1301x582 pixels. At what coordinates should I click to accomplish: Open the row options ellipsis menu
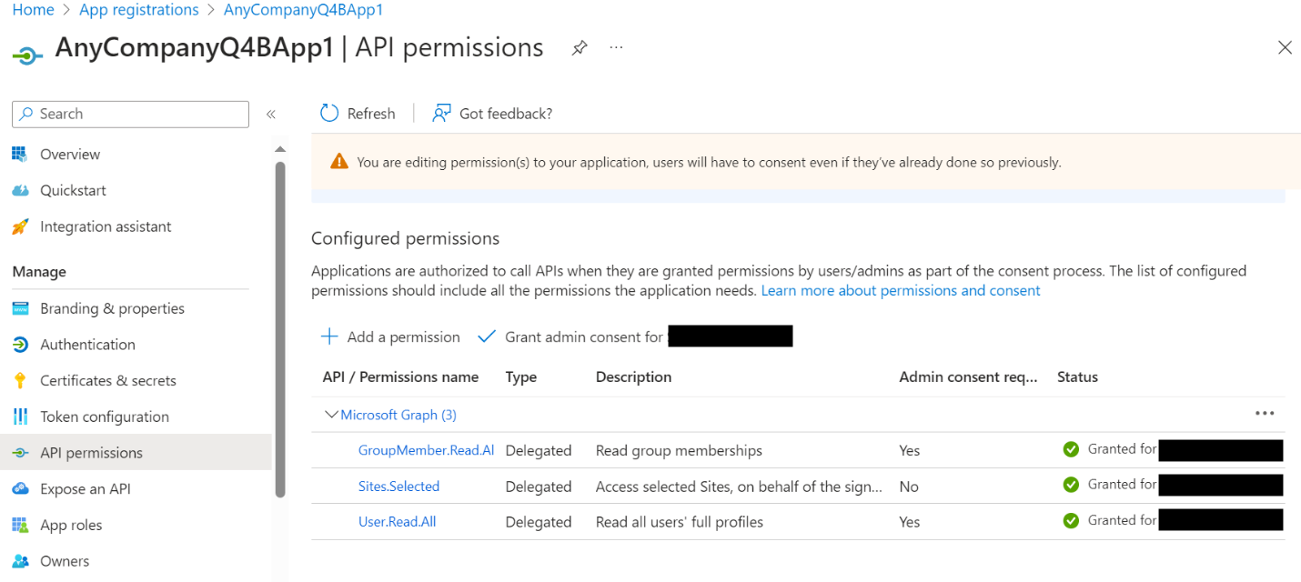[x=1265, y=412]
